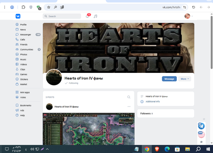Open site information icon near address
The width and height of the screenshot is (213, 153).
(x=184, y=7)
